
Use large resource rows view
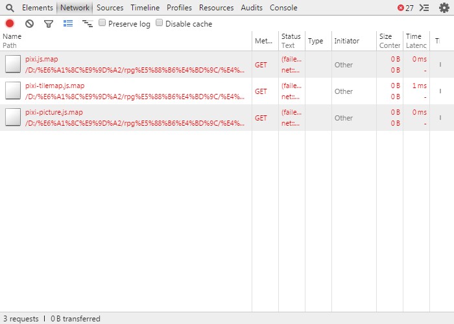click(x=68, y=23)
